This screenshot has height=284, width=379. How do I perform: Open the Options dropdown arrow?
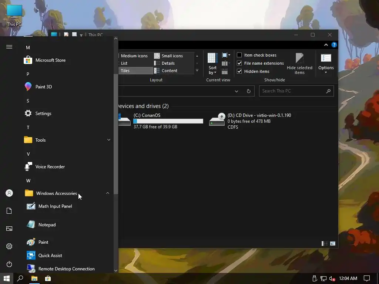click(x=326, y=72)
